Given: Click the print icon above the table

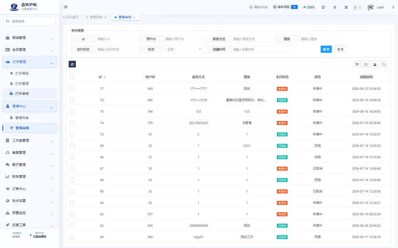Looking at the screenshot, I should [366, 64].
